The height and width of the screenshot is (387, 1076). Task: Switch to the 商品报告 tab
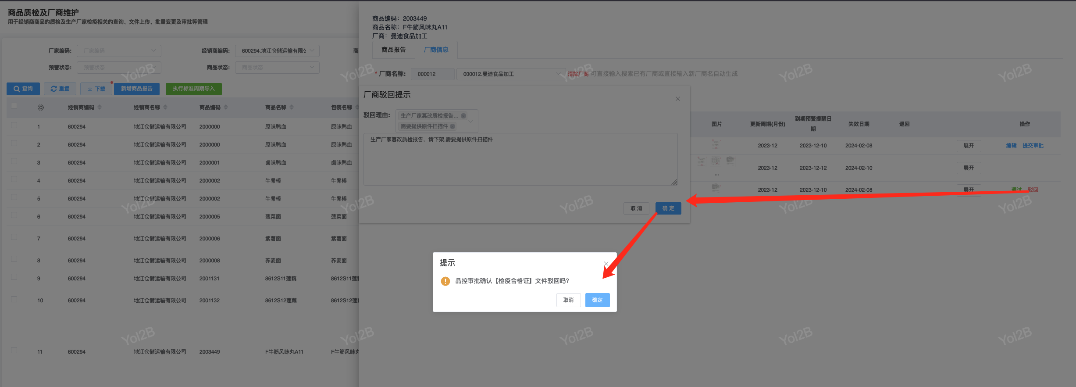[394, 50]
